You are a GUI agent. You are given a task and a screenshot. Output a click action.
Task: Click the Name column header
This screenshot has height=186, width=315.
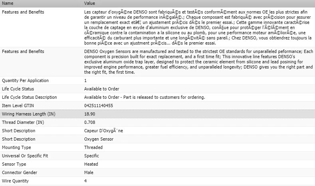[8, 3]
